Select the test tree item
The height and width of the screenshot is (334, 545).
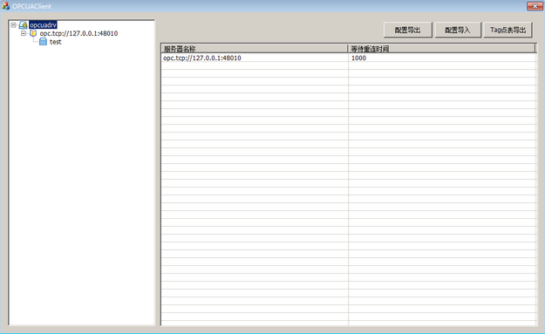tap(55, 42)
